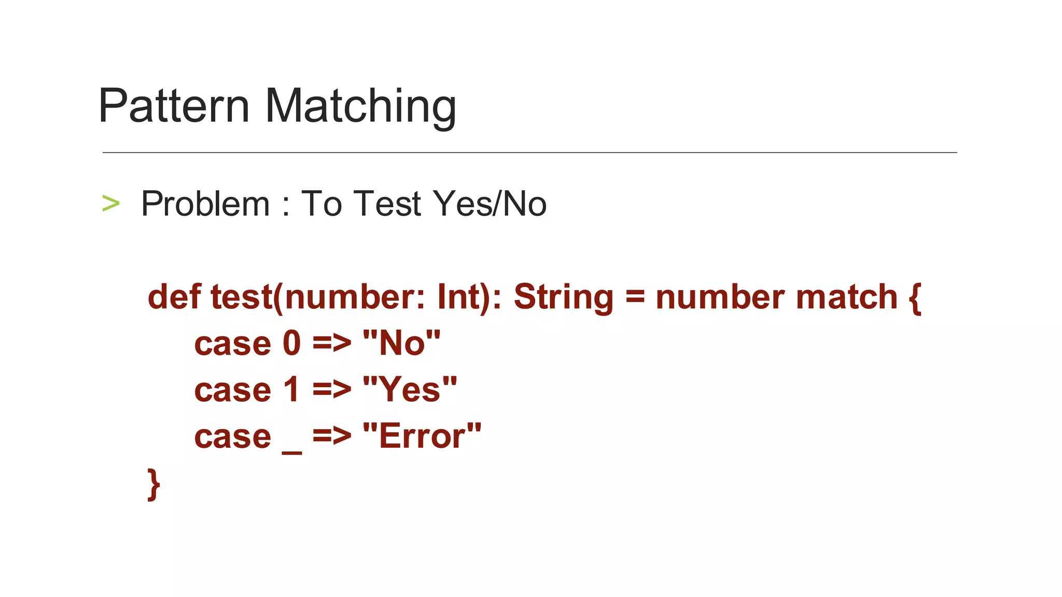Click the "def" keyword in the code
The height and width of the screenshot is (597, 1062).
tap(174, 297)
